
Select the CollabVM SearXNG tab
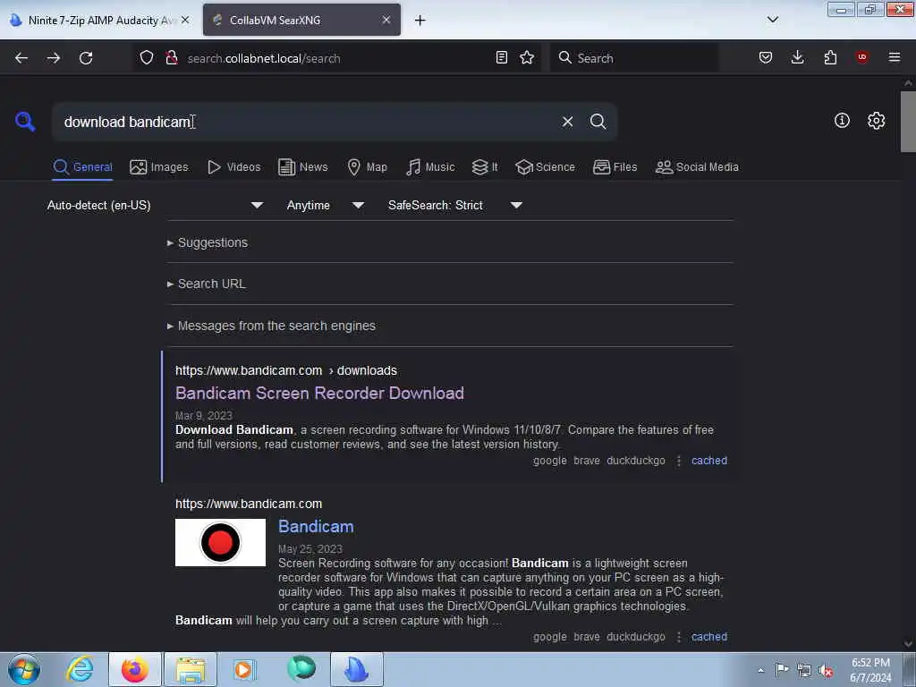tap(301, 20)
